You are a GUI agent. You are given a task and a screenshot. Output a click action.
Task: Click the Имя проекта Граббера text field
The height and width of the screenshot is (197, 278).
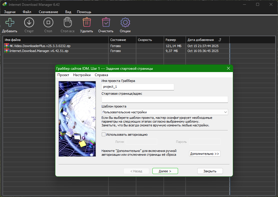(138, 87)
